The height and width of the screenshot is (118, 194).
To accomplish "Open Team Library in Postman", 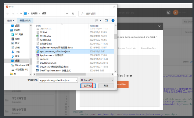I will click(x=127, y=13).
